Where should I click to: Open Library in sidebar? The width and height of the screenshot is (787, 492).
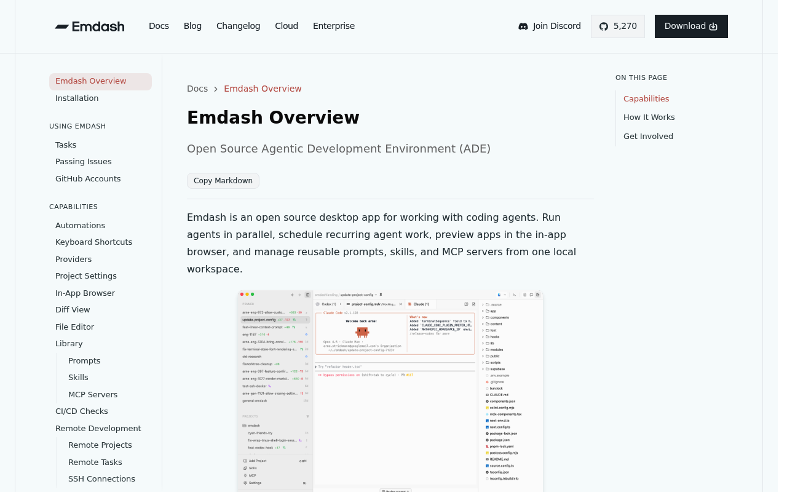pyautogui.click(x=69, y=344)
